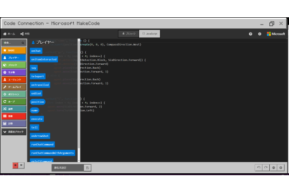Select the position value block
Screen dimensions: 289x192
click(x=38, y=102)
